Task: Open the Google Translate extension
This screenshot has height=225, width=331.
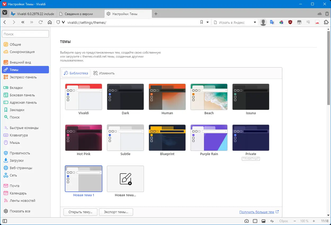Action: pos(272,22)
